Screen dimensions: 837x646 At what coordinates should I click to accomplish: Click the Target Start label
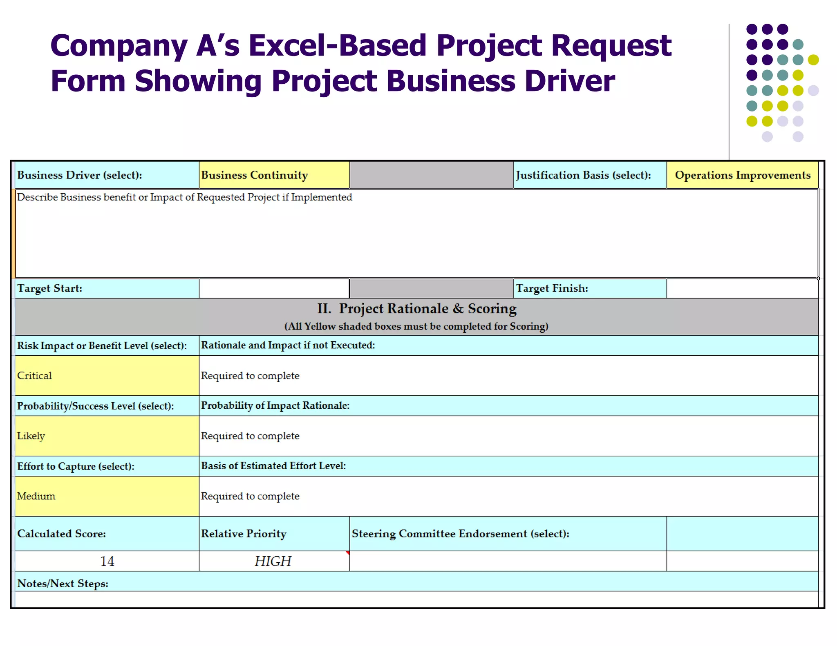(x=50, y=289)
